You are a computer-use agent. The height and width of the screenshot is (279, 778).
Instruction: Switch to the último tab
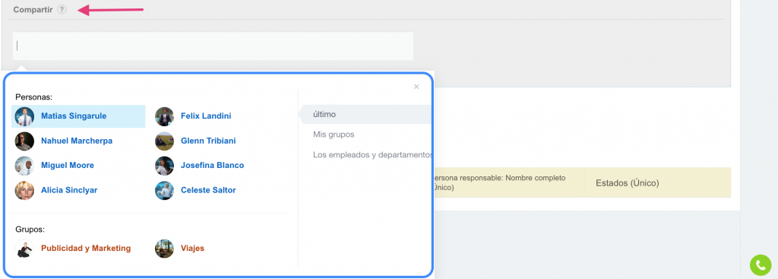[365, 114]
